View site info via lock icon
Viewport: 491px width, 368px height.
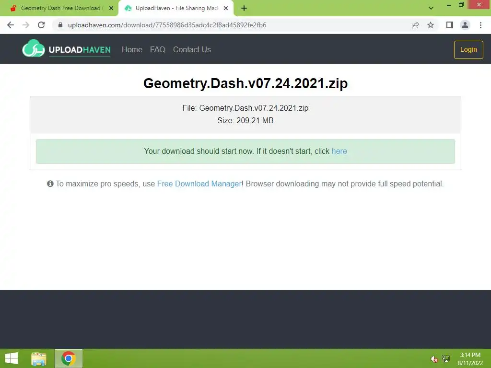pyautogui.click(x=60, y=25)
